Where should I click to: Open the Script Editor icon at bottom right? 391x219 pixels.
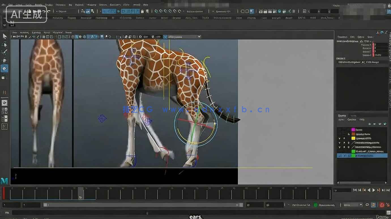pos(388,212)
